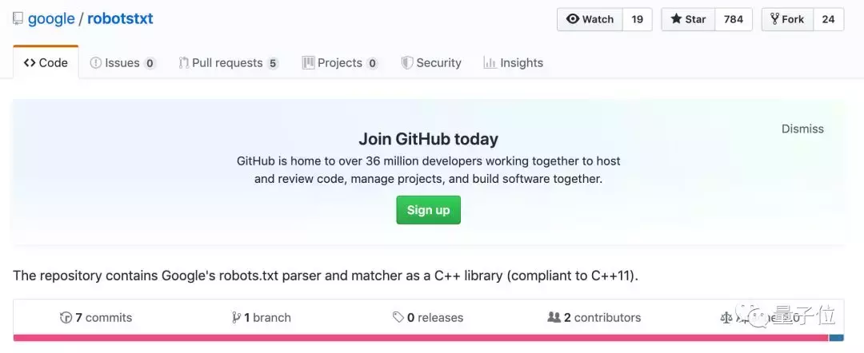Open the Projects tab

pyautogui.click(x=340, y=62)
